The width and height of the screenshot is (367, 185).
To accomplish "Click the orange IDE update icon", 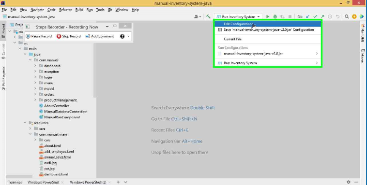I will click(354, 16).
